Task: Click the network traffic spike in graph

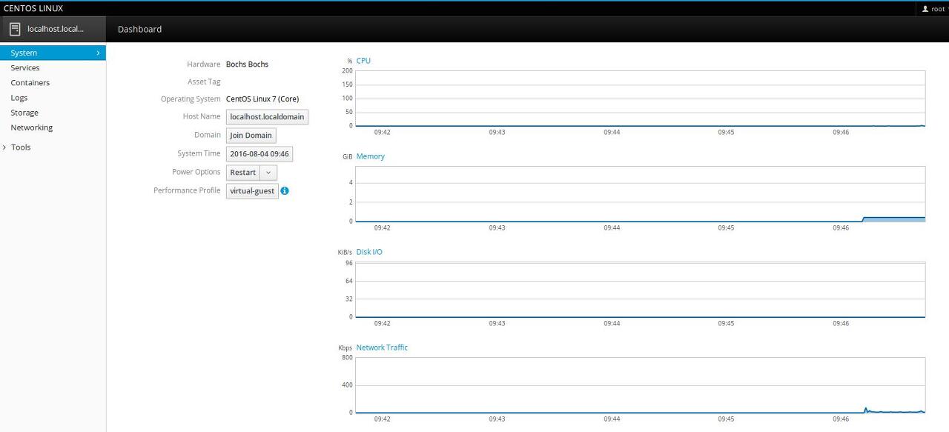Action: click(866, 409)
